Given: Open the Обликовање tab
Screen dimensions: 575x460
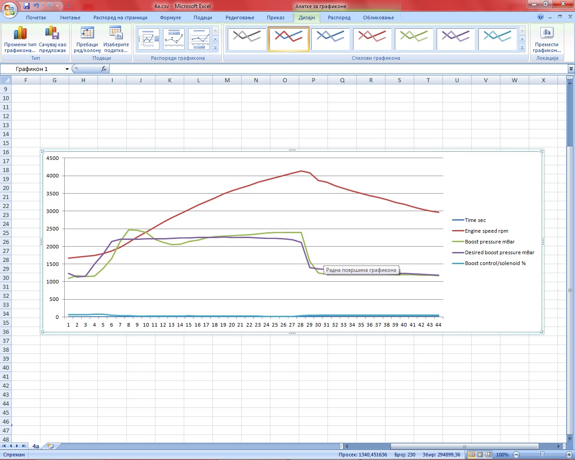Looking at the screenshot, I should [379, 18].
